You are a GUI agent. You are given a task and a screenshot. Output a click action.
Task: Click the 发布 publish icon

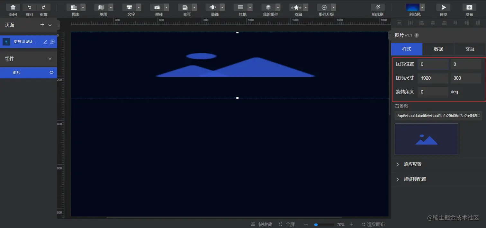coord(469,7)
